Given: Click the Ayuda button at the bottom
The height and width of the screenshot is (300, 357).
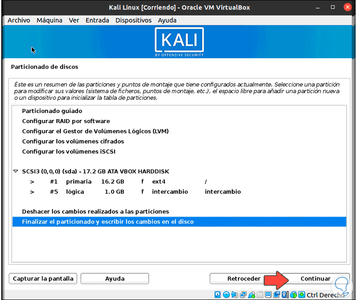Looking at the screenshot, I should [x=115, y=279].
